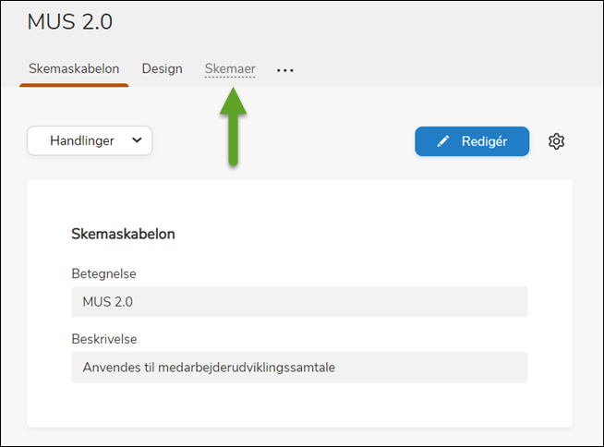Click the MUS 2.0 page title
Image resolution: width=604 pixels, height=447 pixels.
pos(70,22)
